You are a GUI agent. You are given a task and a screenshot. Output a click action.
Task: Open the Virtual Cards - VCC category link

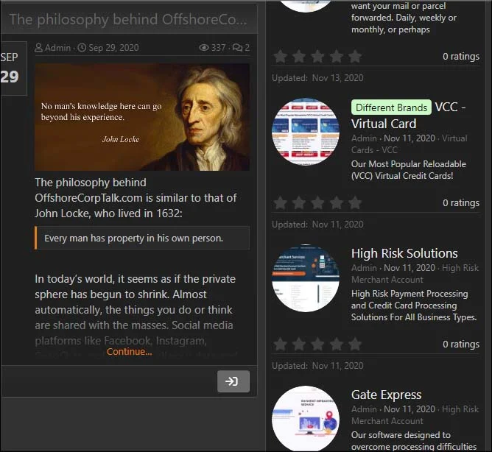[410, 144]
